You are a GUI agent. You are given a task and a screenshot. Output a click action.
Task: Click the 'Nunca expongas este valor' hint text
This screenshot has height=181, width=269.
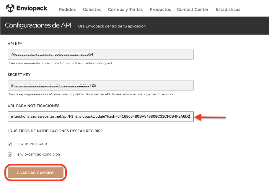(91, 94)
